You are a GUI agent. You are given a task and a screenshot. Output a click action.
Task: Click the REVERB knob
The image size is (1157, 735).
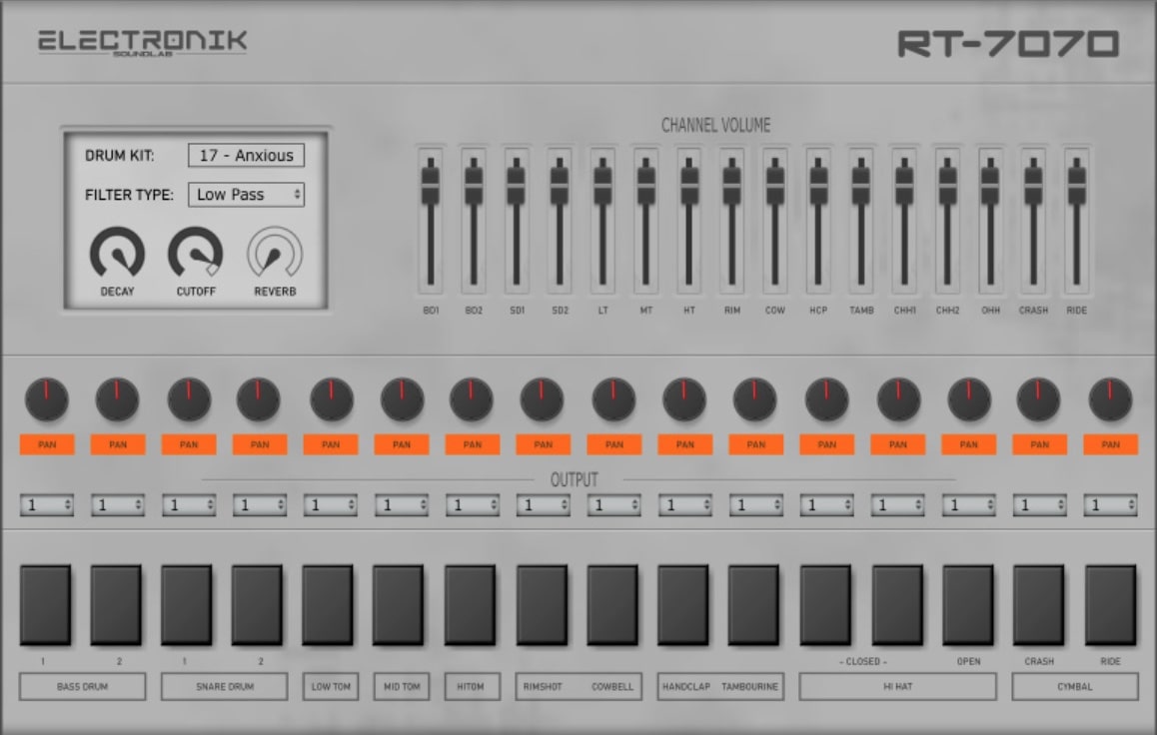point(275,253)
